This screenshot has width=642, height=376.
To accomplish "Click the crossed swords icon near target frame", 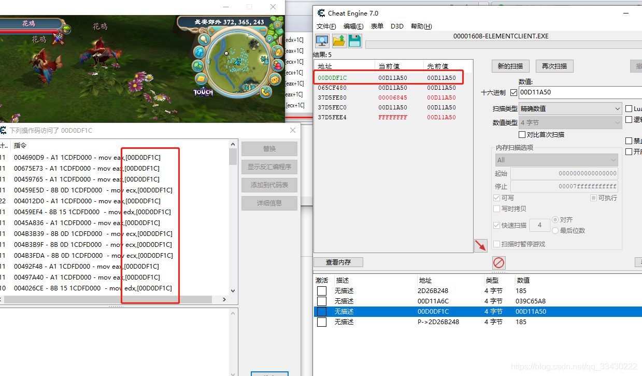I will 58,38.
